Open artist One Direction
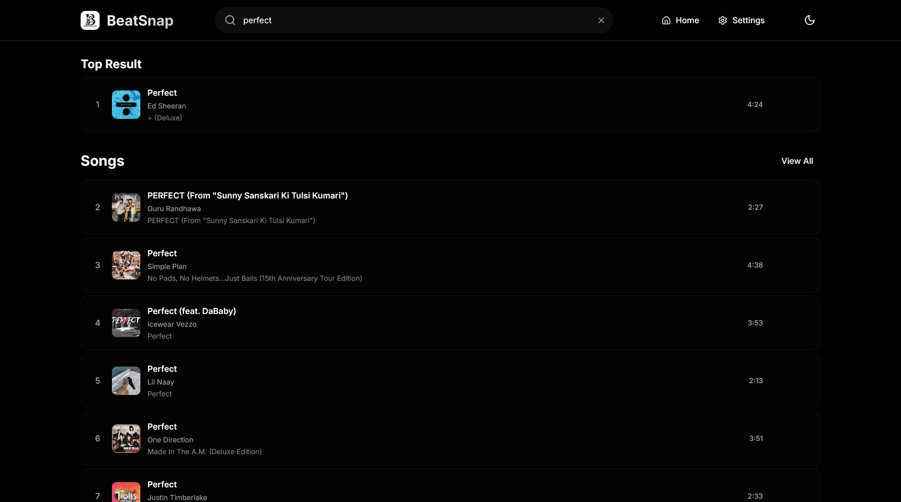 pos(170,440)
